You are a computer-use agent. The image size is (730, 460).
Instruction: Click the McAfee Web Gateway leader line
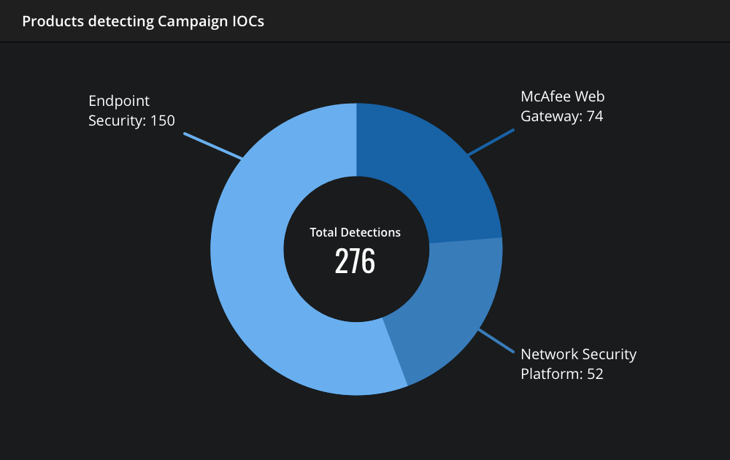point(491,142)
